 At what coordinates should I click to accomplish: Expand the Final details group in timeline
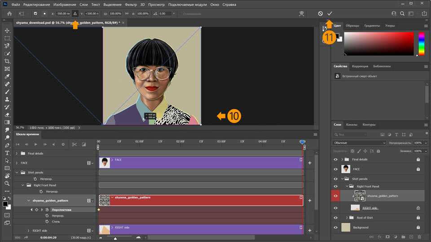[x=17, y=153]
